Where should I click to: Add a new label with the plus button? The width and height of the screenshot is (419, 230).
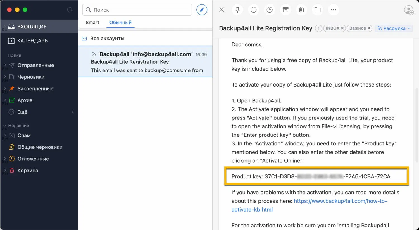pyautogui.click(x=318, y=28)
